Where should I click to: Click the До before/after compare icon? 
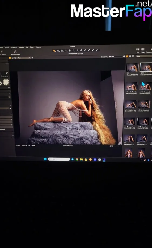click(138, 50)
